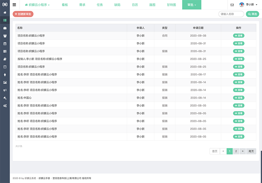Open the briefcase icon in sidebar

tap(5, 28)
